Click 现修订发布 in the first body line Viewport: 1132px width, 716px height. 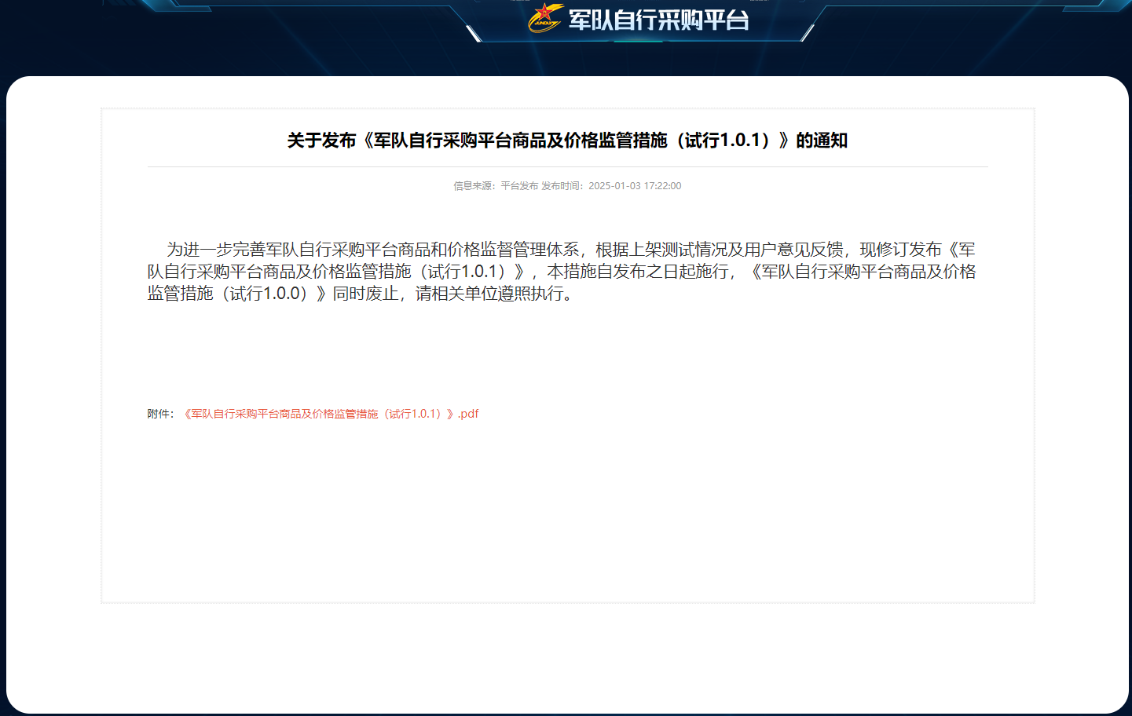(x=900, y=250)
